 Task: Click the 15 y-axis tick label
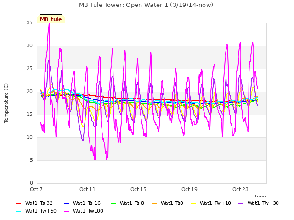pos(29,115)
